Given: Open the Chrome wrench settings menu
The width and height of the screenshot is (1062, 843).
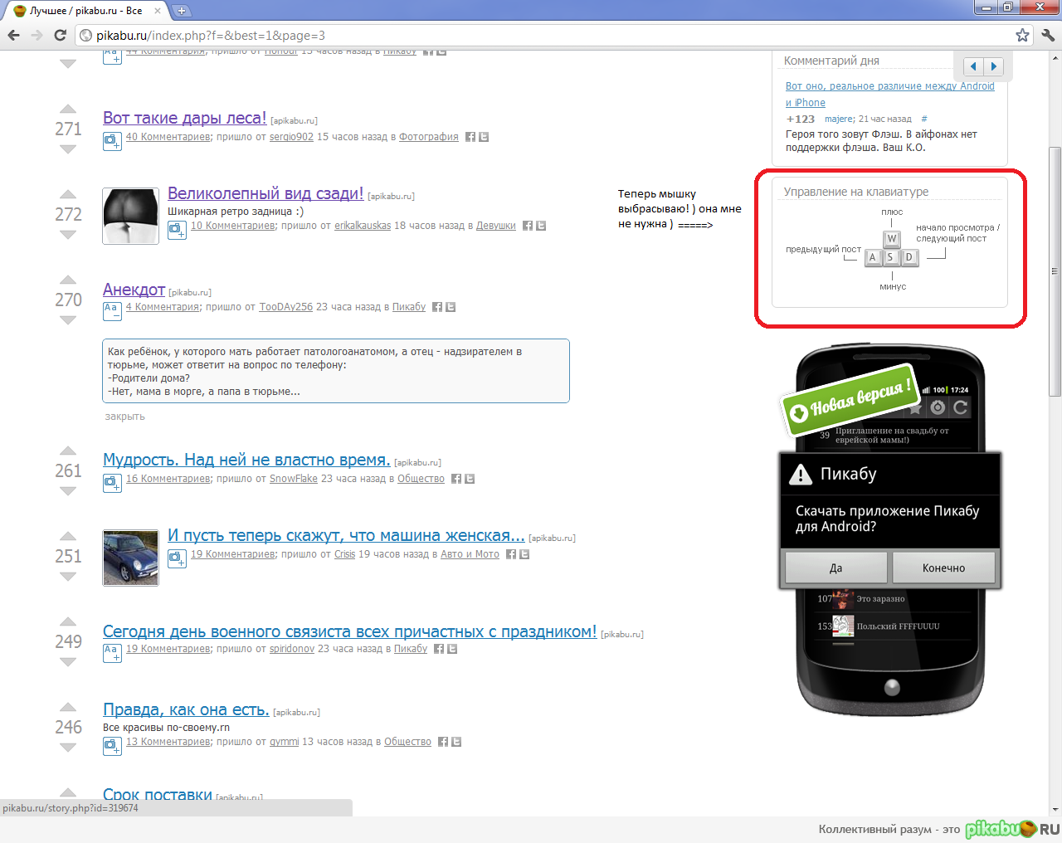Looking at the screenshot, I should pyautogui.click(x=1047, y=35).
